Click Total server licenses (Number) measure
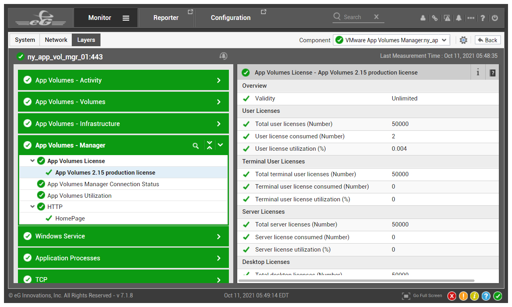This screenshot has height=307, width=512. pos(296,224)
